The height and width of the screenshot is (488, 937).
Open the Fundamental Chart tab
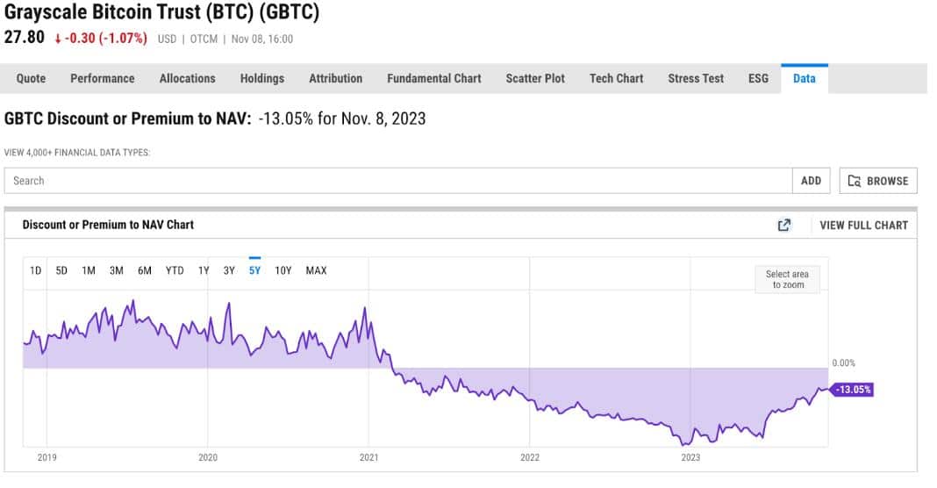tap(433, 78)
